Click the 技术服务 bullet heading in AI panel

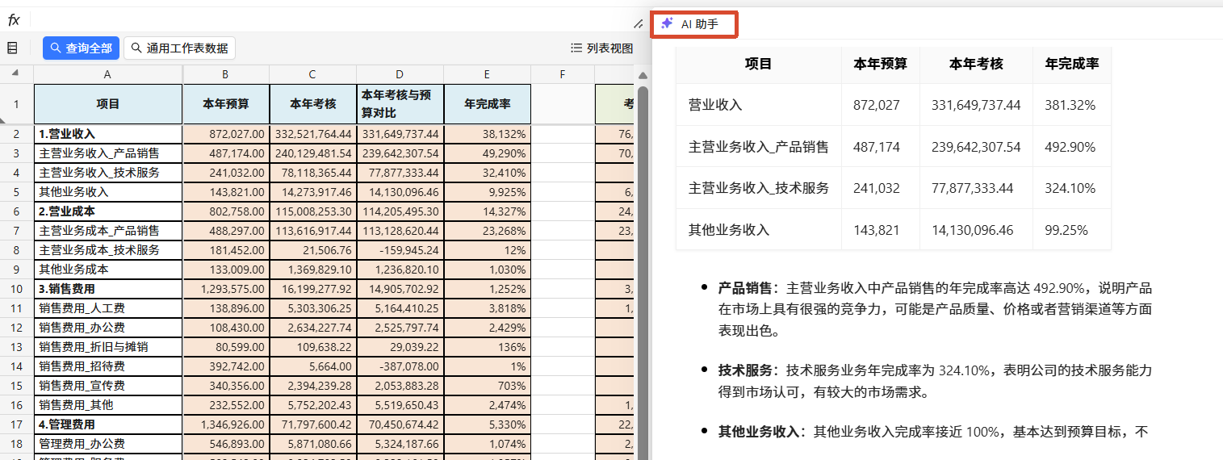pos(746,370)
